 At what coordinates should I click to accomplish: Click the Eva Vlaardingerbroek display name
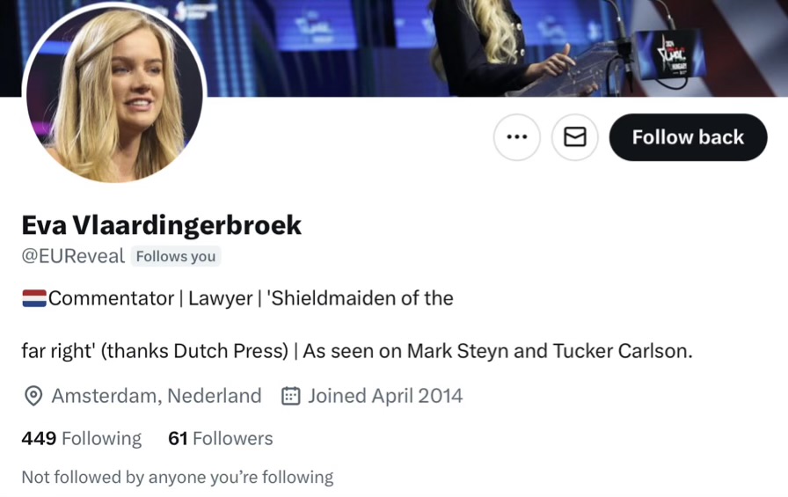click(161, 224)
